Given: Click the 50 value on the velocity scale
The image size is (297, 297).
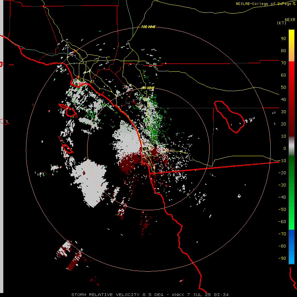Looking at the screenshot, I should pyautogui.click(x=283, y=87).
